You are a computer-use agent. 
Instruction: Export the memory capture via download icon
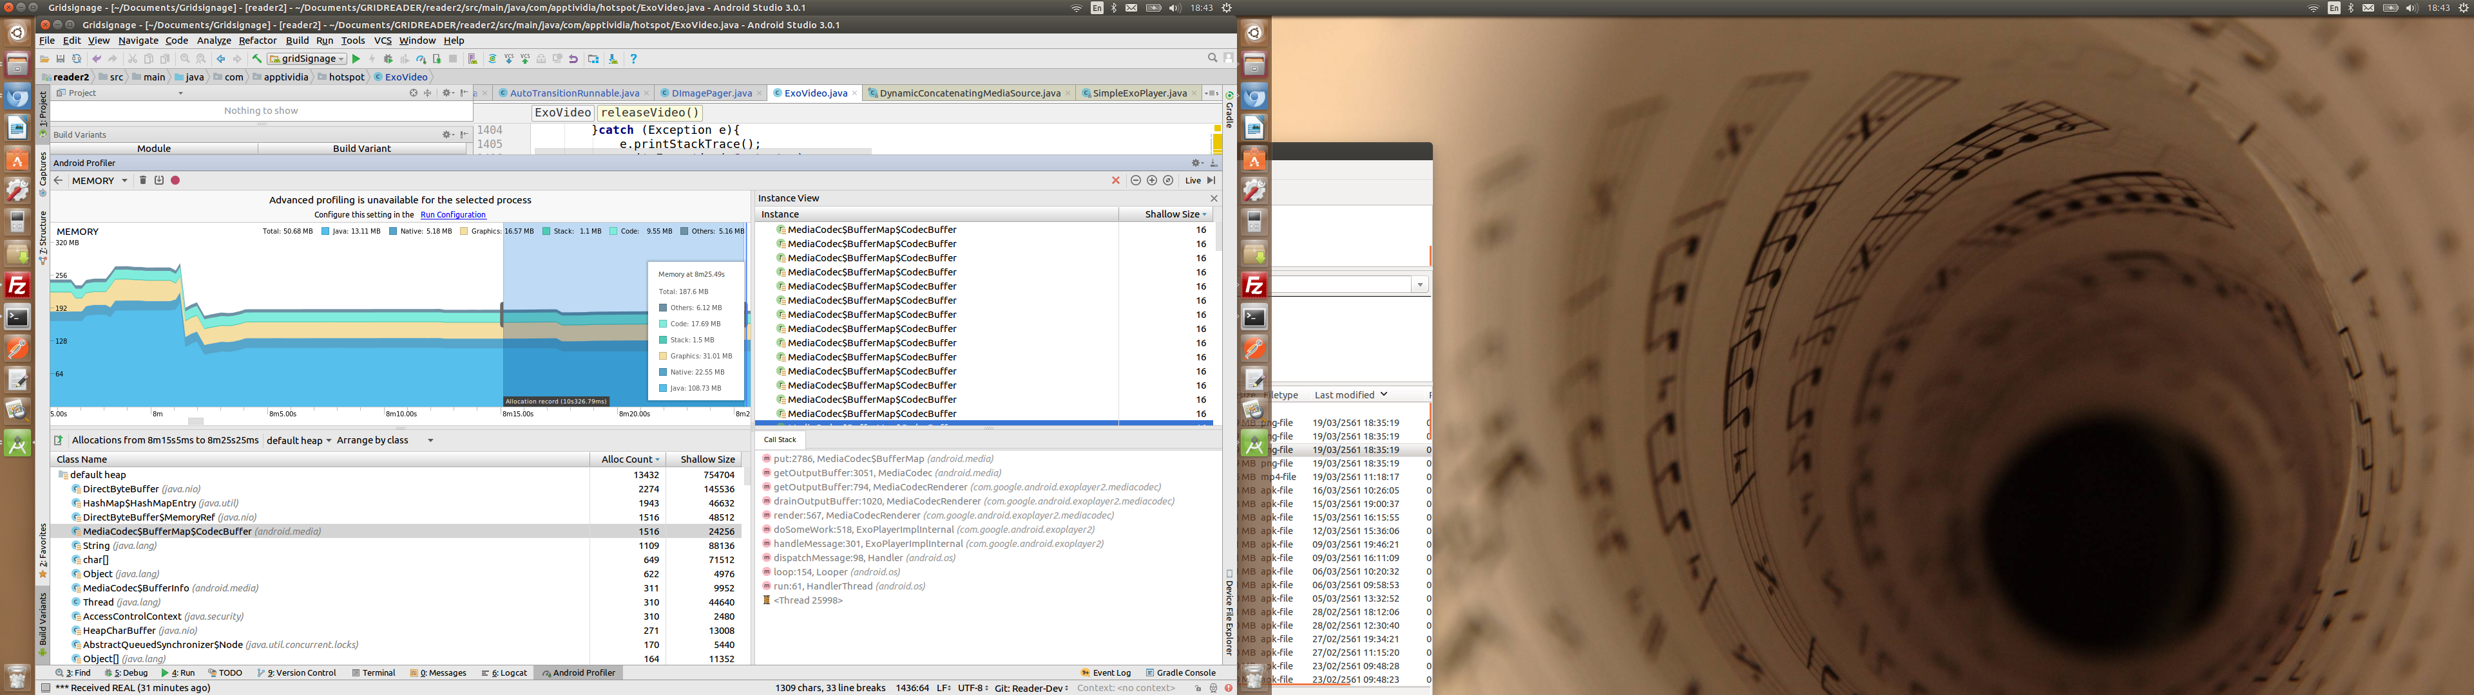point(158,180)
